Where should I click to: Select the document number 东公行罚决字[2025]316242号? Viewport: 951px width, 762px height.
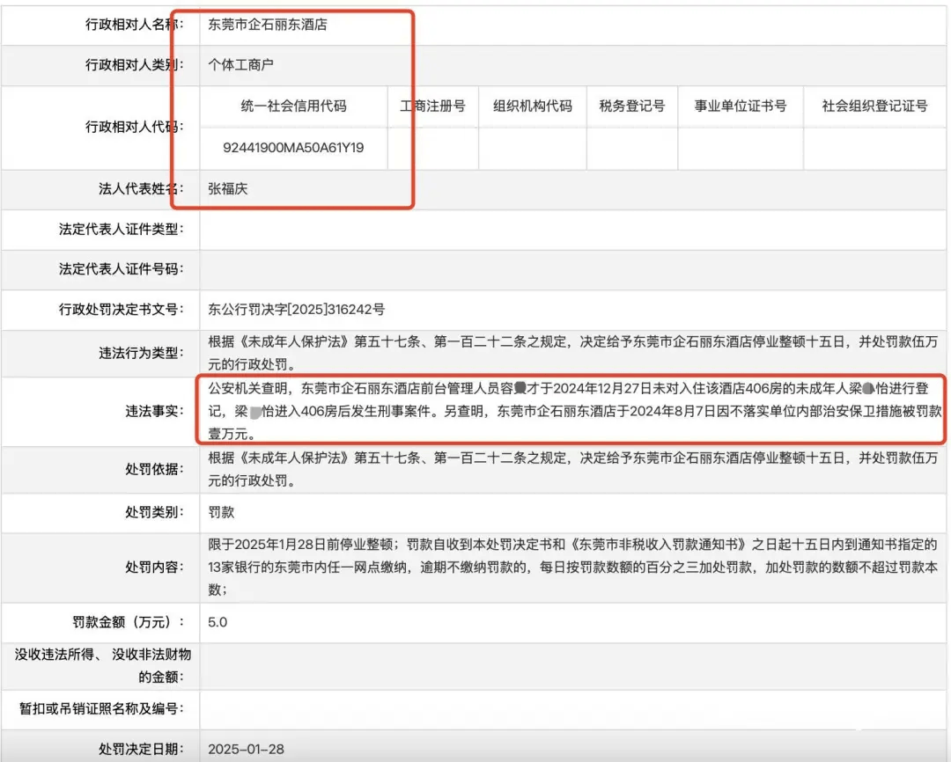pyautogui.click(x=297, y=310)
